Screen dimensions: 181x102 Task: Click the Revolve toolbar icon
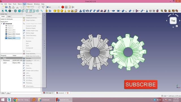pos(84,11)
